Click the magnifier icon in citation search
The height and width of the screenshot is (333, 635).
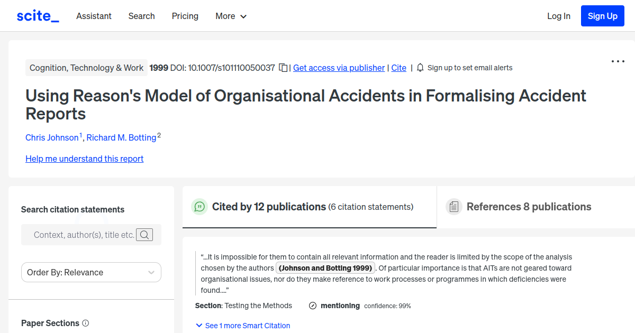point(144,235)
